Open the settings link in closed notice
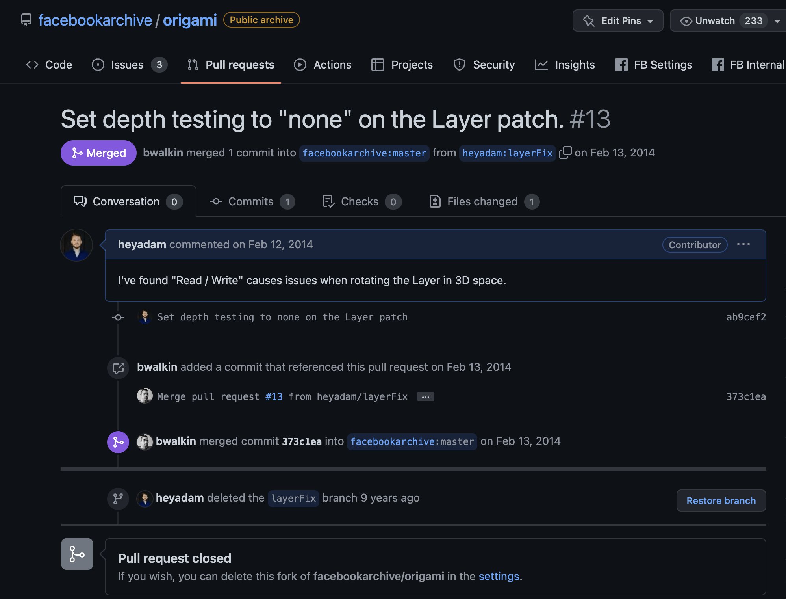This screenshot has width=786, height=599. point(499,576)
